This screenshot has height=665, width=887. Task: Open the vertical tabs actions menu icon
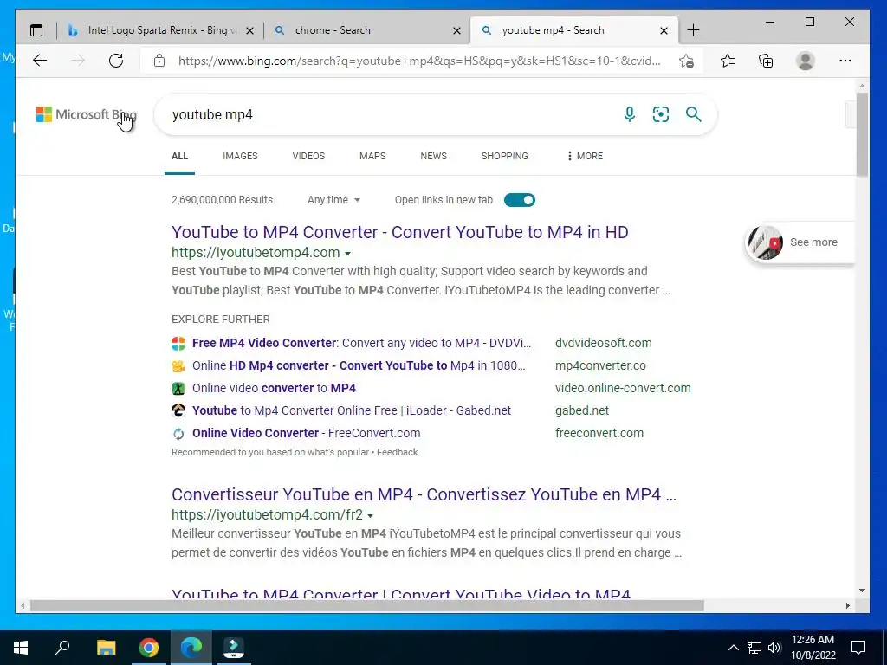[36, 30]
